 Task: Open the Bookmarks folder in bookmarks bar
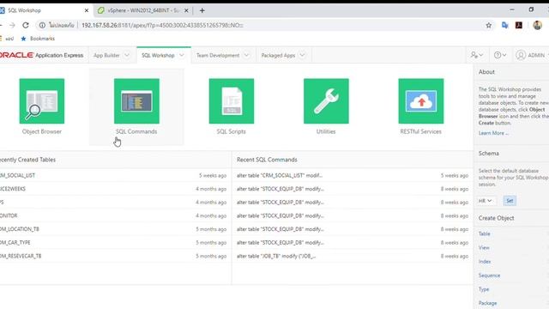38,39
